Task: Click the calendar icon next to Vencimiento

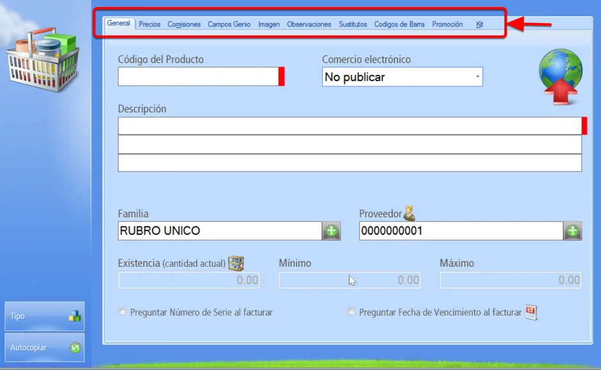Action: [531, 312]
